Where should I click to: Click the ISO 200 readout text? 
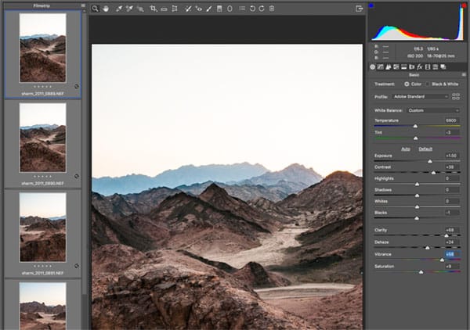tap(415, 56)
